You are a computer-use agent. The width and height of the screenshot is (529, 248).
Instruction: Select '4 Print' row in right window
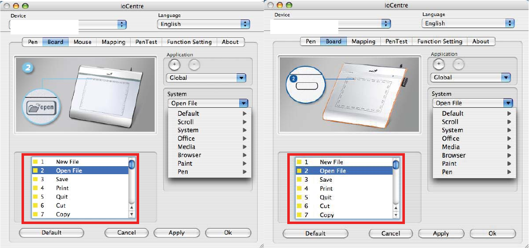344,189
